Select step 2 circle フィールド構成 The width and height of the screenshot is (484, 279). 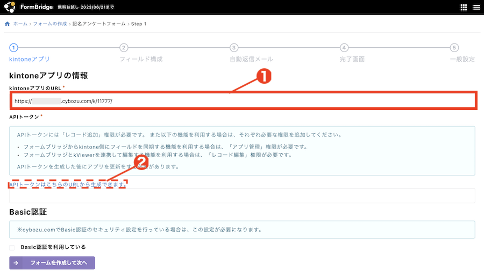124,48
